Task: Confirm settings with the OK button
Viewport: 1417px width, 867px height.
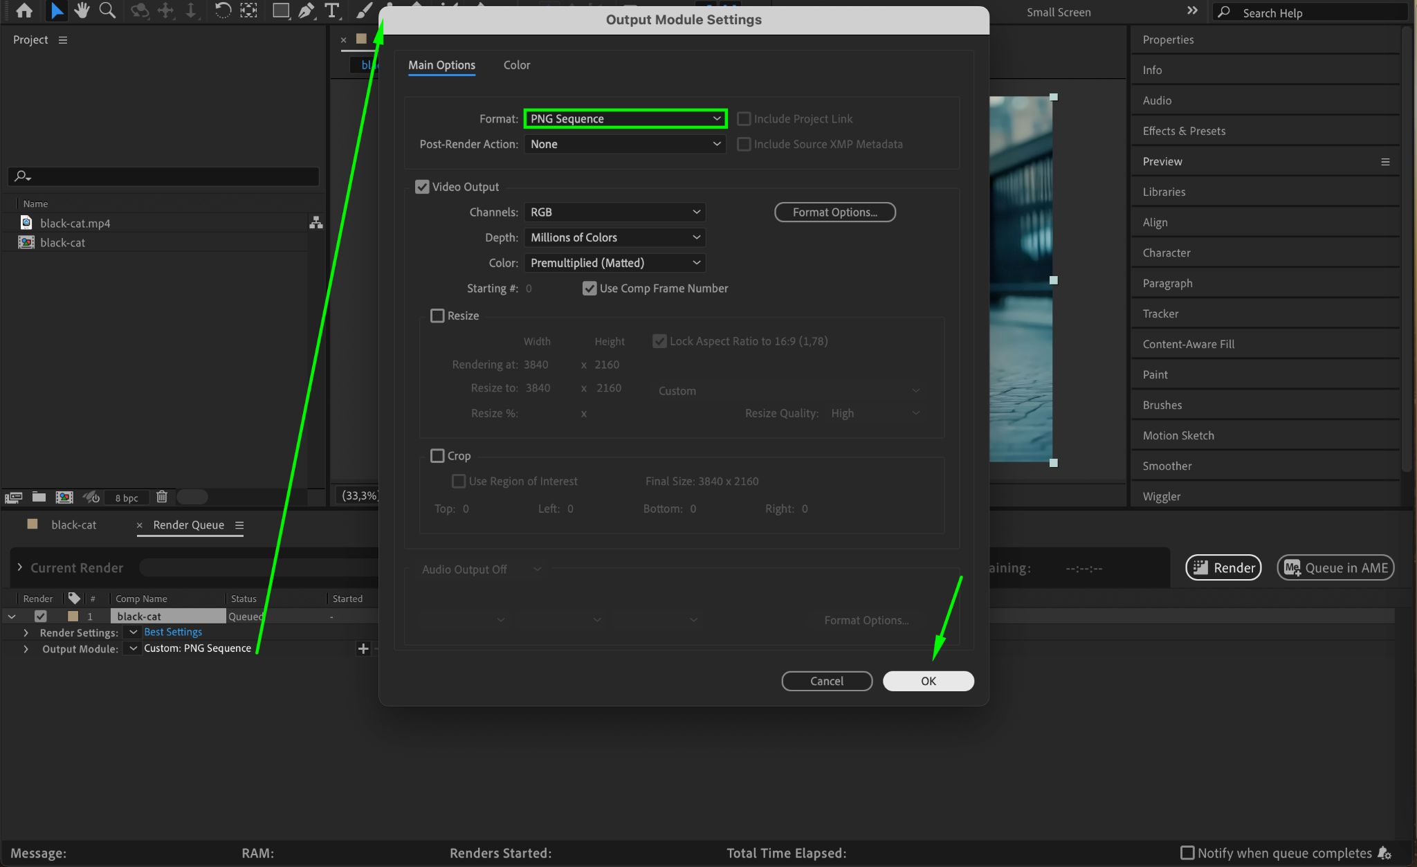Action: 928,681
